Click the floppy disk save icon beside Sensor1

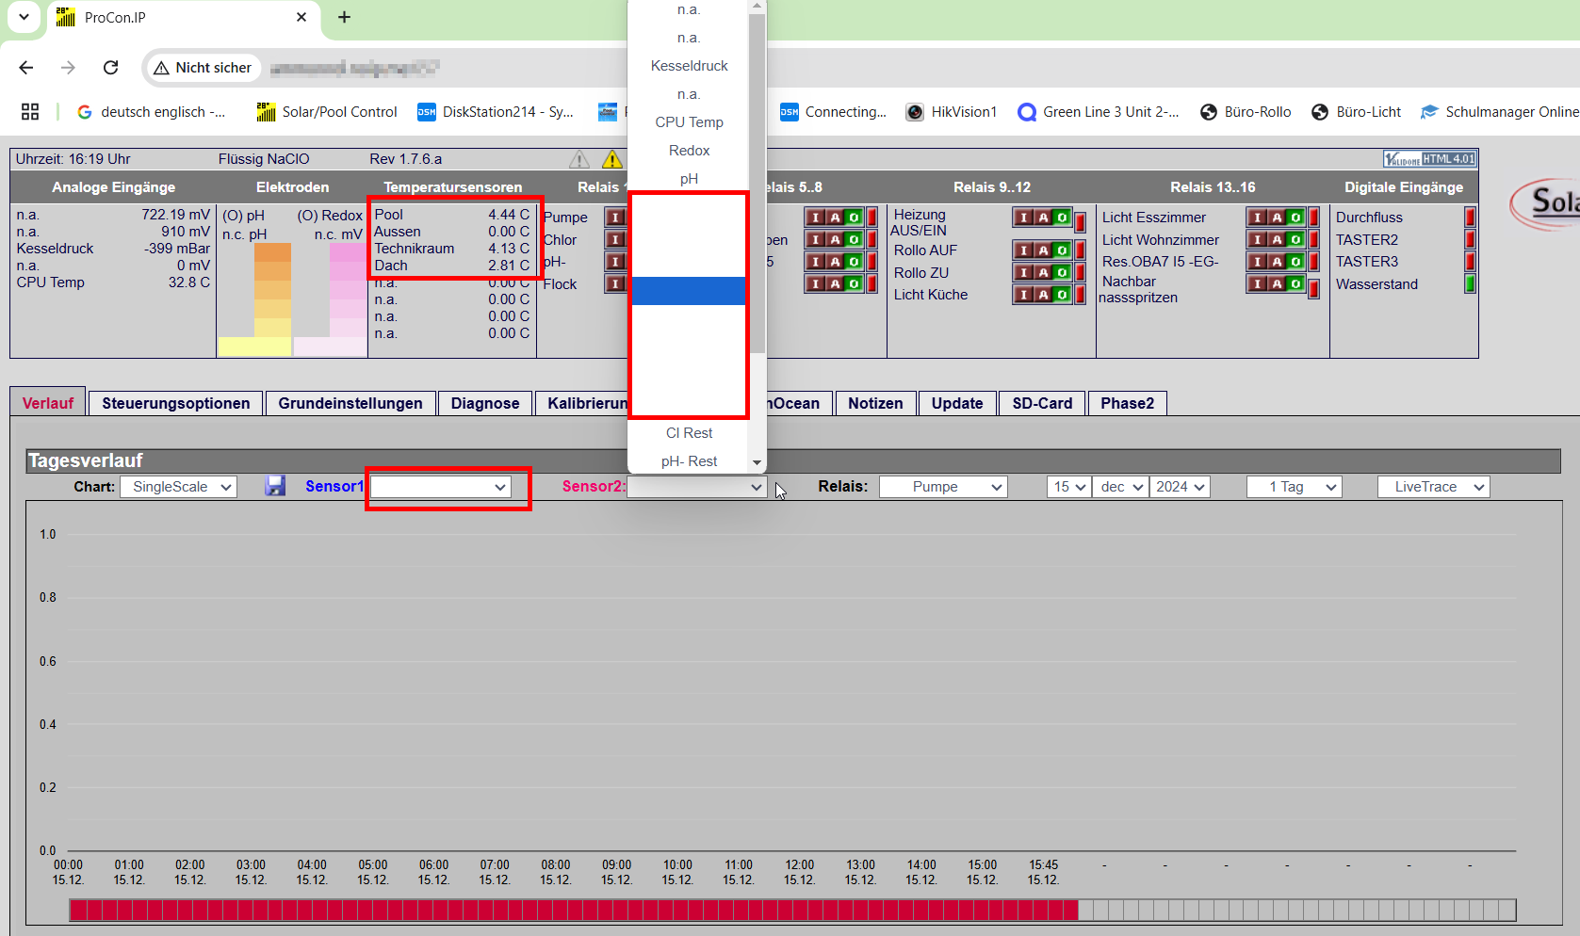click(275, 486)
